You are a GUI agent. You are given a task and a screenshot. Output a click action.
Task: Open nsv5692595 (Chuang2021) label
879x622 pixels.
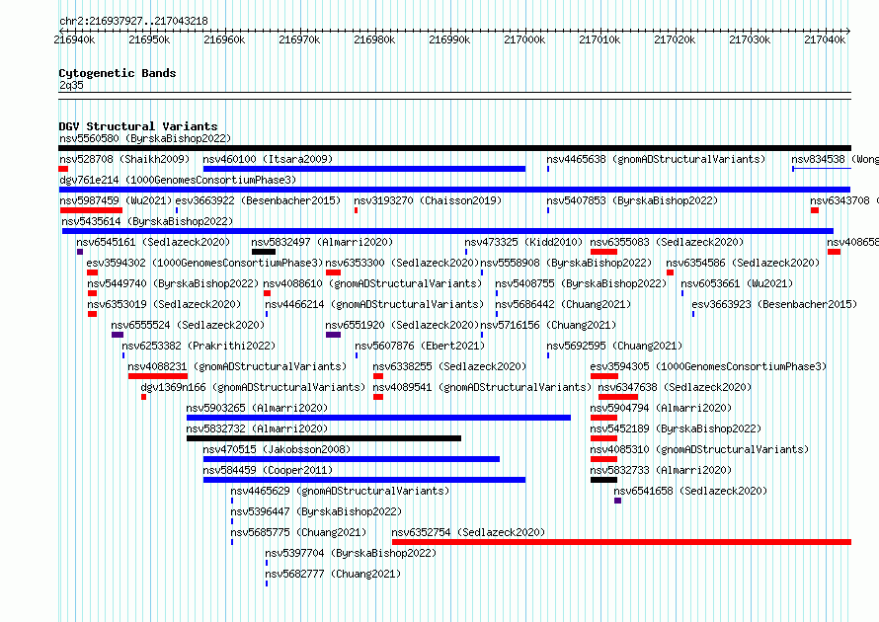coord(614,346)
